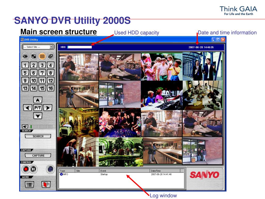The image size is (265, 199).
Task: Select camera channel 2 button
Action: 34,65
